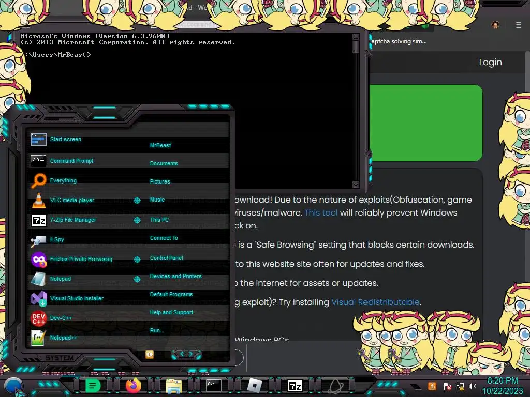Open Documents from the start menu
Screen dimensions: 530x397
164,163
